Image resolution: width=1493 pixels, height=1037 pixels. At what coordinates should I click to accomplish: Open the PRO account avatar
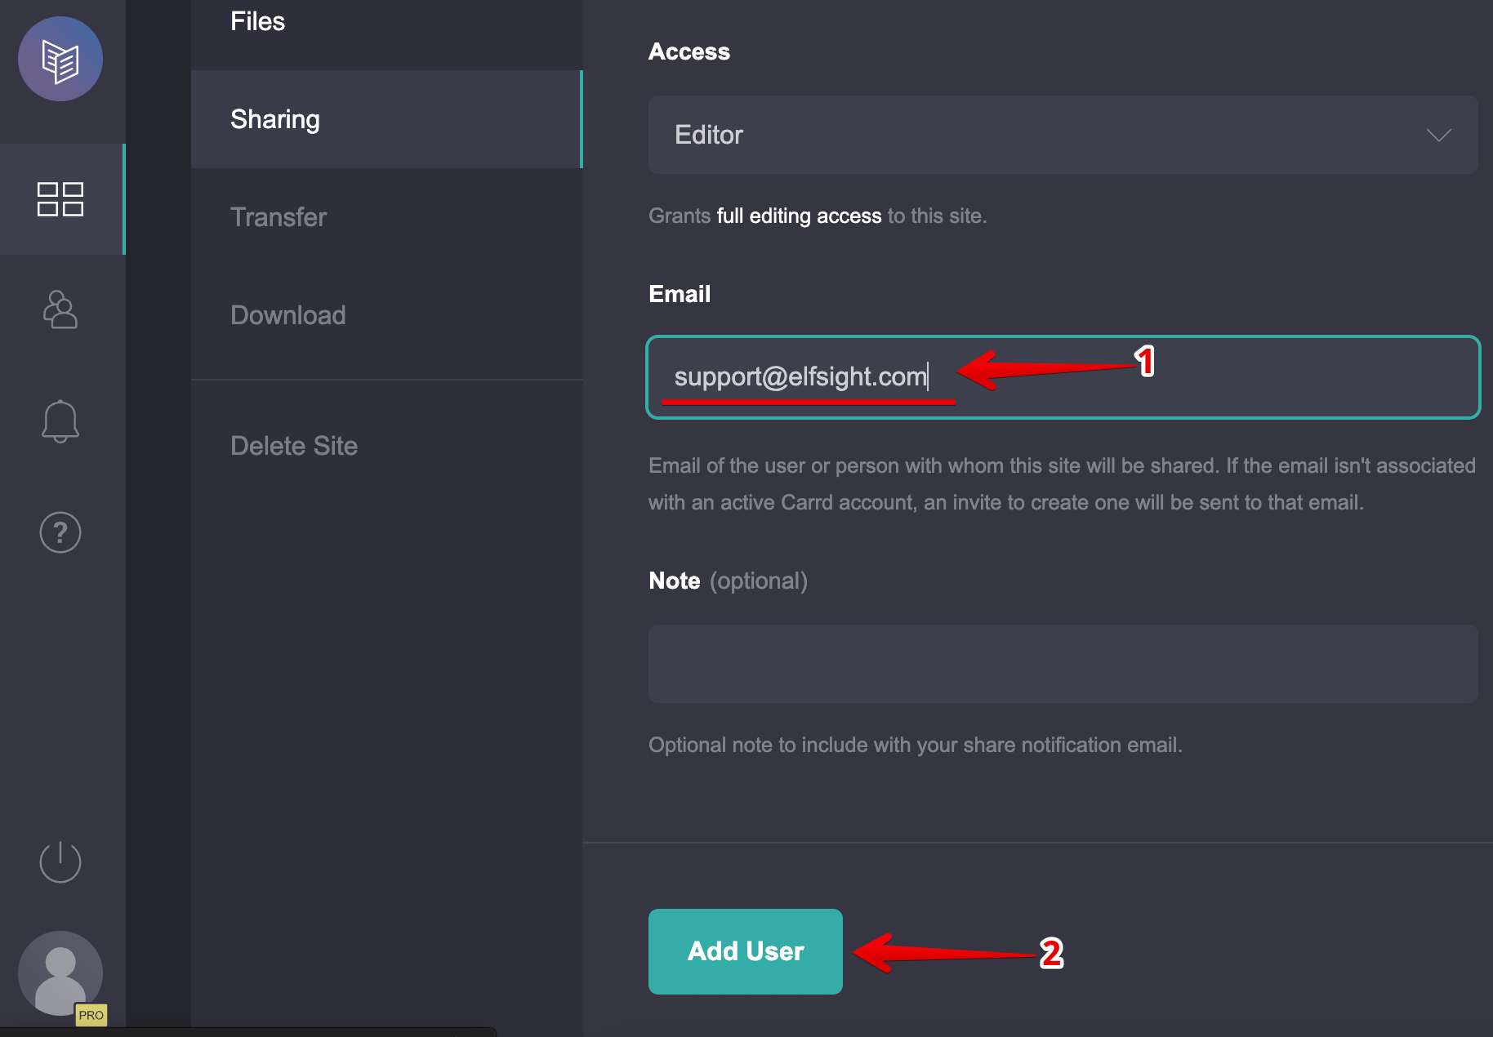coord(60,974)
